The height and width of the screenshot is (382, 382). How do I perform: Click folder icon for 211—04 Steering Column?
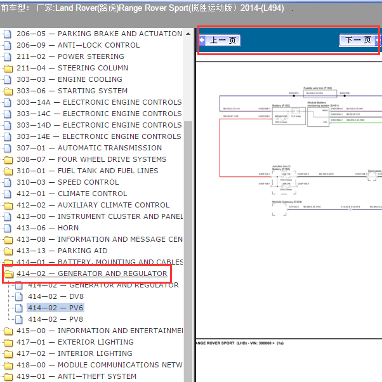[x=8, y=69]
